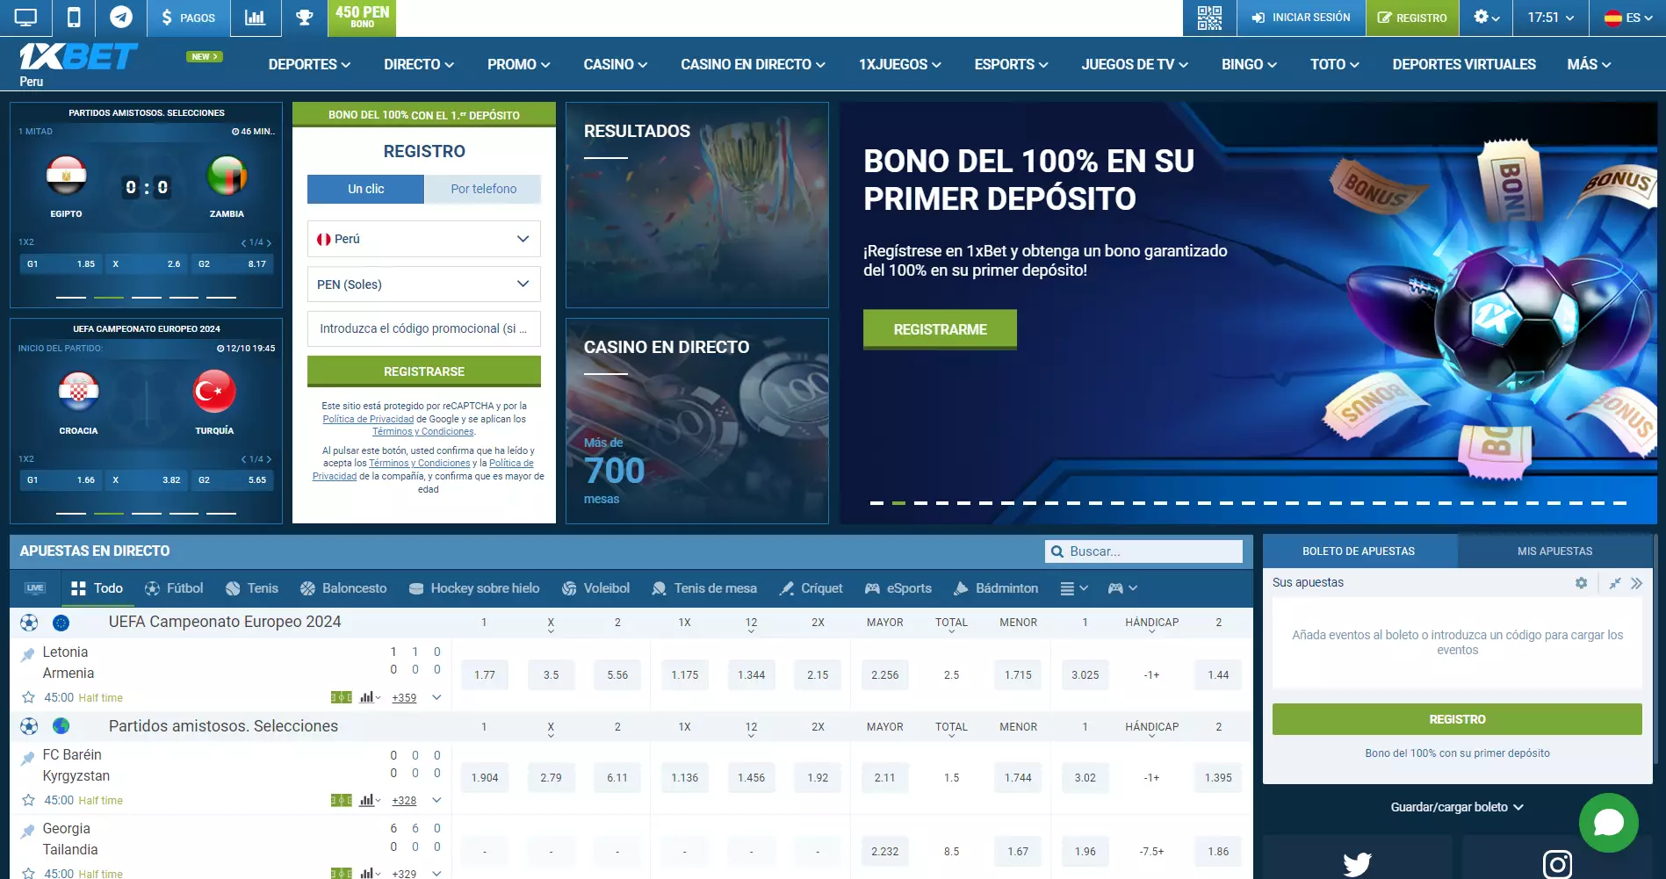The image size is (1666, 879).
Task: Collapse betting slip with double arrow
Action: (1637, 583)
